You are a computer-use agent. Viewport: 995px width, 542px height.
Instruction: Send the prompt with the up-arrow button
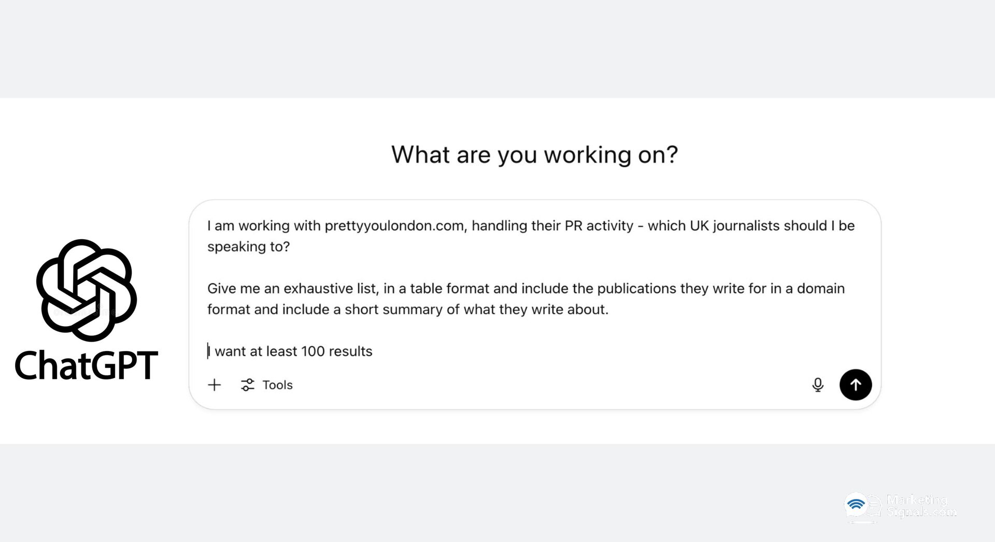(x=855, y=385)
